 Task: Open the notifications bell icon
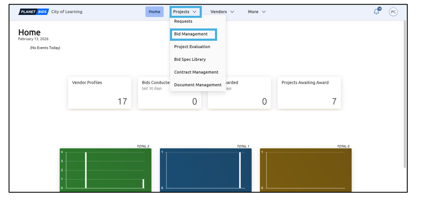coord(376,12)
